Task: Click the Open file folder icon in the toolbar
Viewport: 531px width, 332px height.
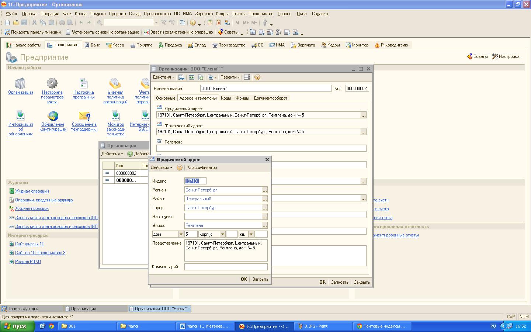Action: point(15,23)
